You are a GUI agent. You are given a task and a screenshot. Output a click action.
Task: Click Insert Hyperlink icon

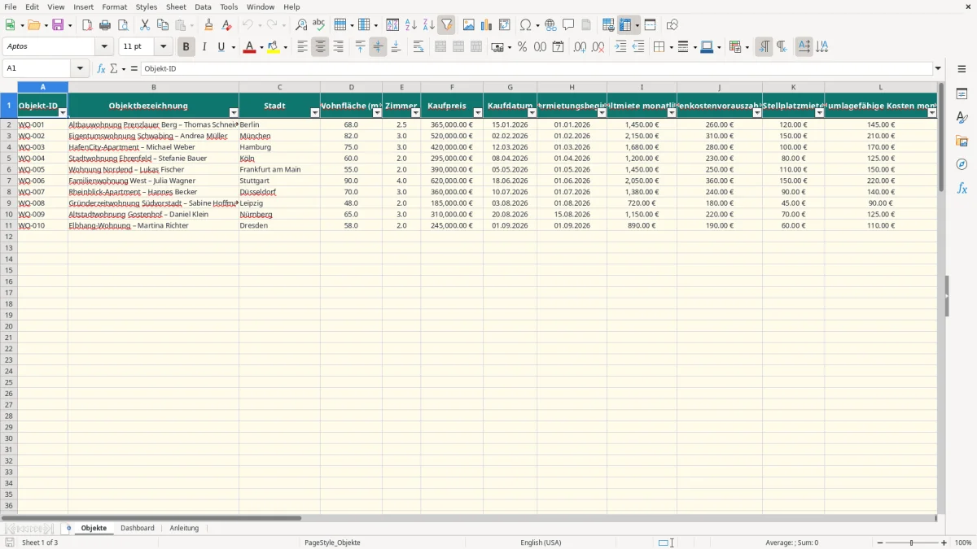[x=550, y=25]
